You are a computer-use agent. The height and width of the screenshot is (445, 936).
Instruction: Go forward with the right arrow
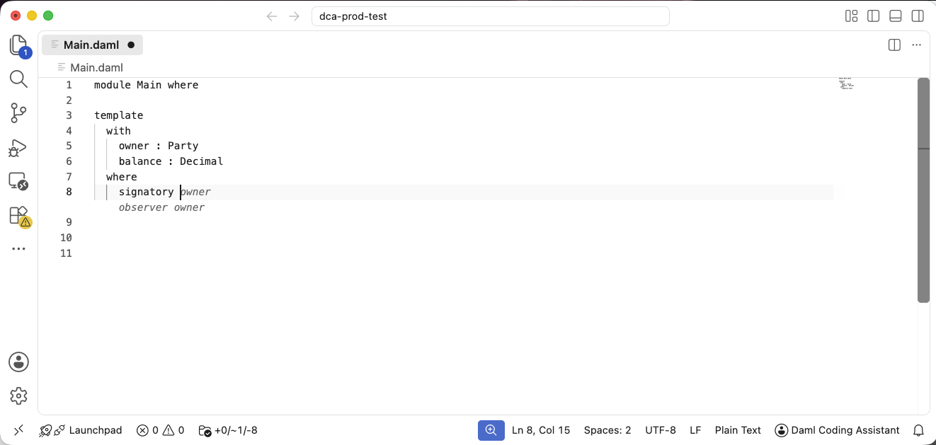[295, 16]
